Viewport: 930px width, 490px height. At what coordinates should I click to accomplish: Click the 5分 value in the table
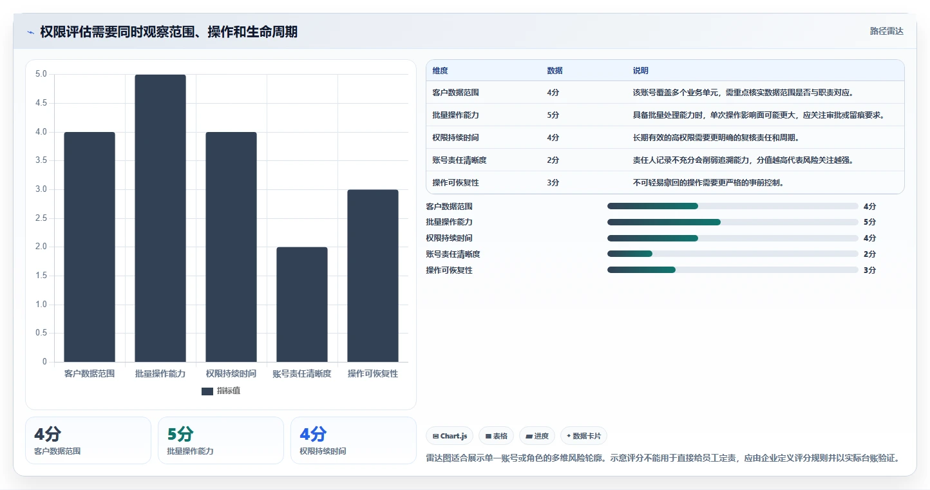553,115
